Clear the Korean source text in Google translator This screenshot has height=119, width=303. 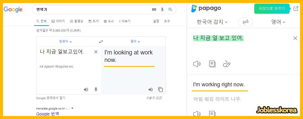(x=96, y=52)
